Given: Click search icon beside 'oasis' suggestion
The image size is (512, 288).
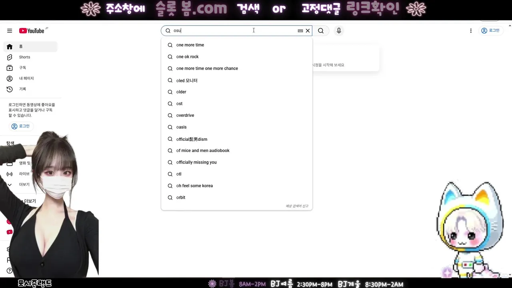Looking at the screenshot, I should [170, 127].
